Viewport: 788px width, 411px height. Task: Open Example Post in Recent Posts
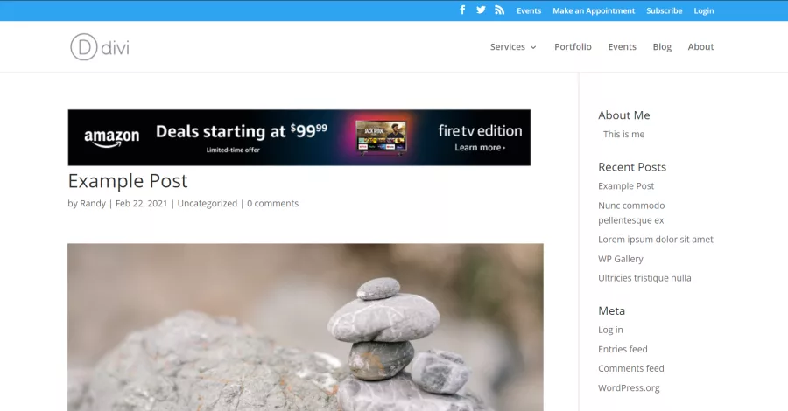pyautogui.click(x=626, y=186)
